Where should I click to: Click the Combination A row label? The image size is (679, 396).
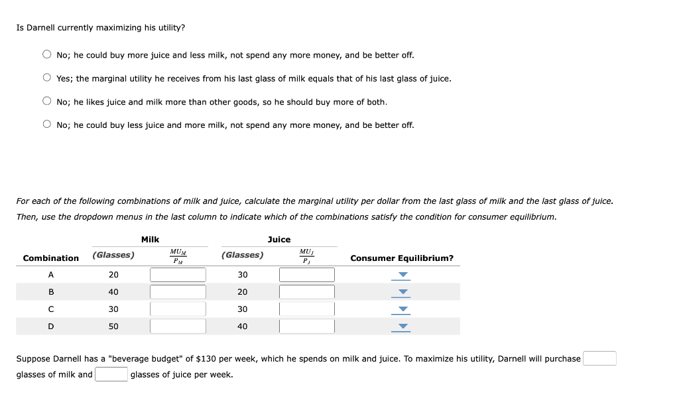click(51, 274)
